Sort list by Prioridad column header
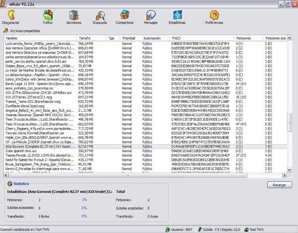The width and height of the screenshot is (298, 233). click(x=130, y=38)
